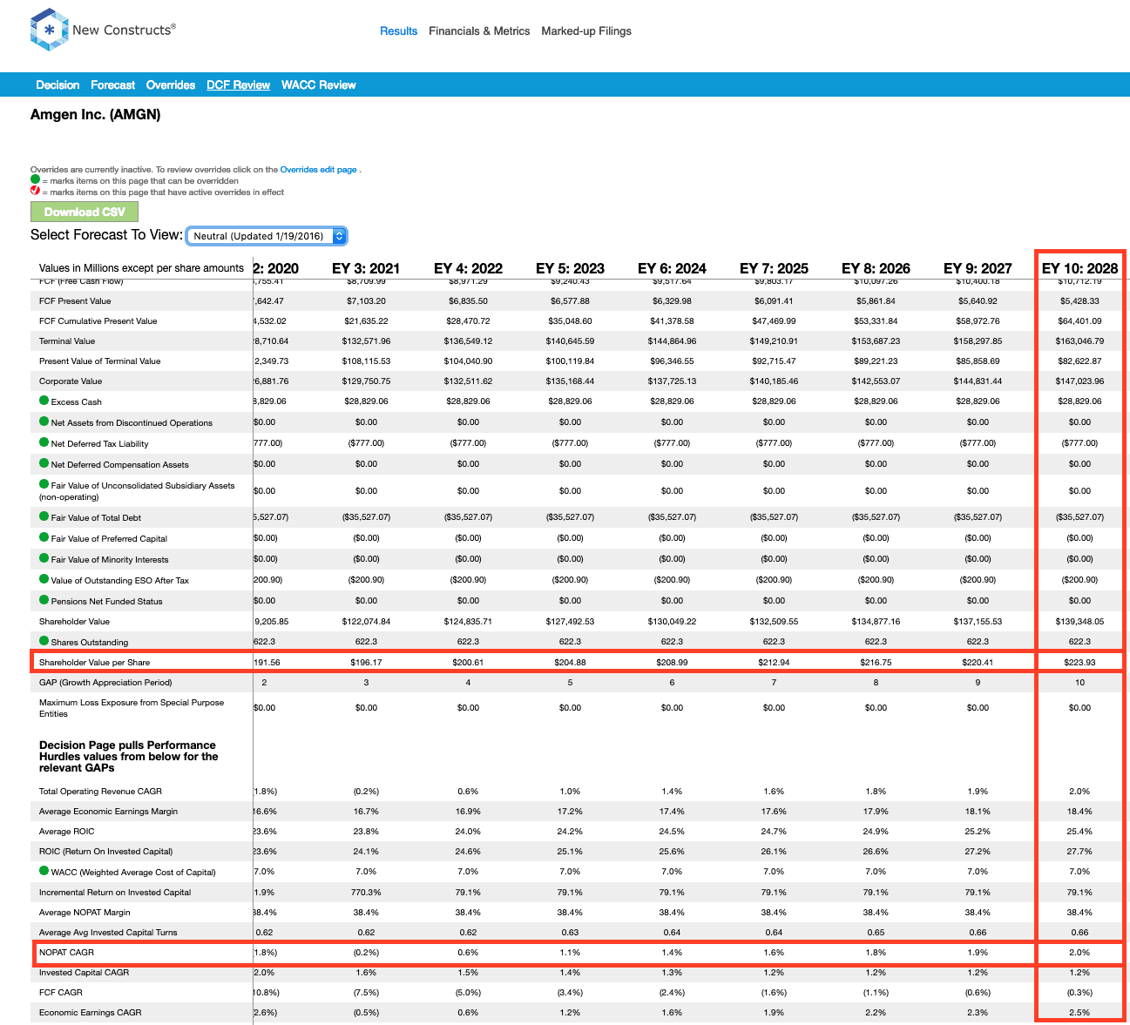Click the Present Value of Terminal Value label

tap(99, 361)
